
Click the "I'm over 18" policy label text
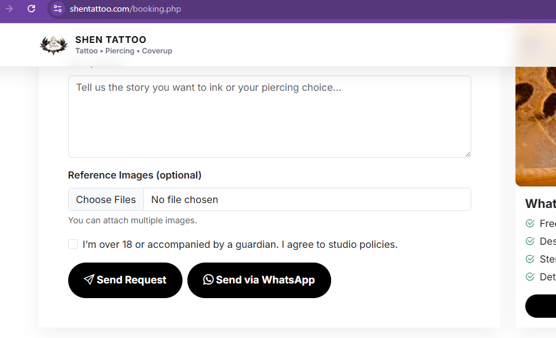click(240, 244)
